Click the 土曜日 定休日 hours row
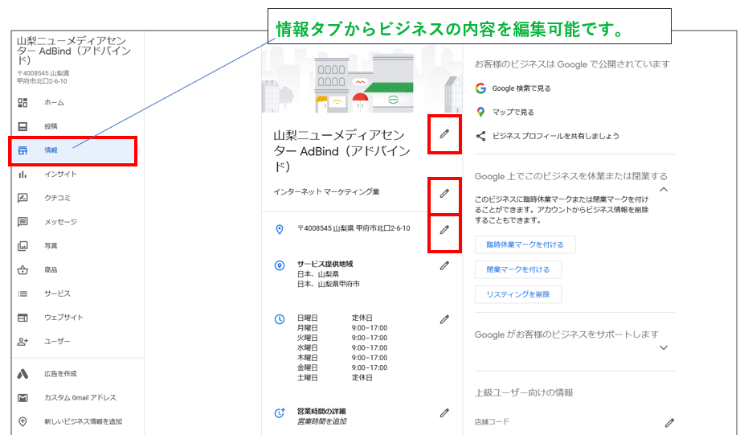Screen dimensions: 744x435 (335, 378)
